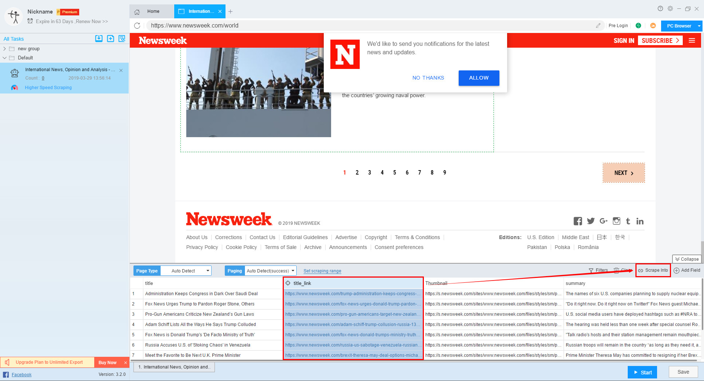Click the Privacy Policy footer link
The image size is (704, 381).
[x=202, y=248]
